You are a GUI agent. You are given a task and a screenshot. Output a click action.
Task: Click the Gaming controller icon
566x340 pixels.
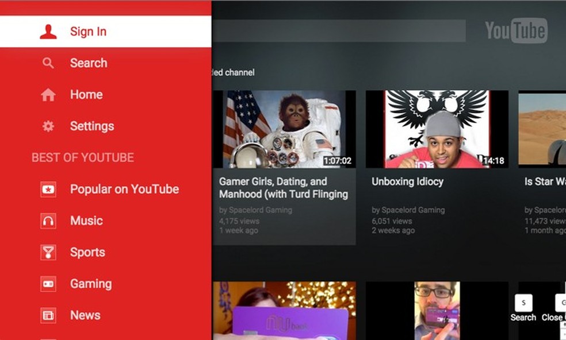point(48,284)
